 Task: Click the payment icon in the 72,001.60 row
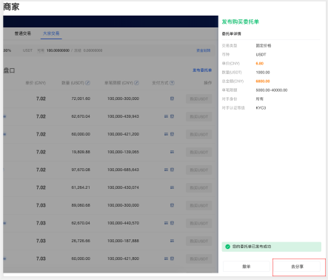point(172,99)
